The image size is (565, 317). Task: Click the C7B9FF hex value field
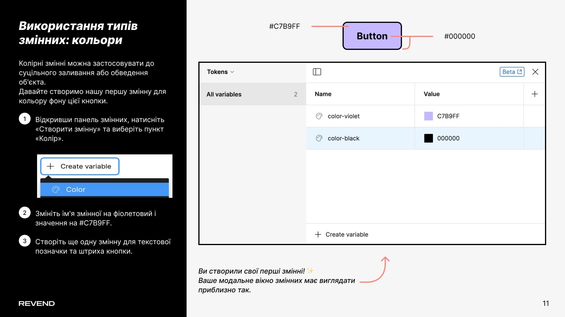tap(448, 116)
